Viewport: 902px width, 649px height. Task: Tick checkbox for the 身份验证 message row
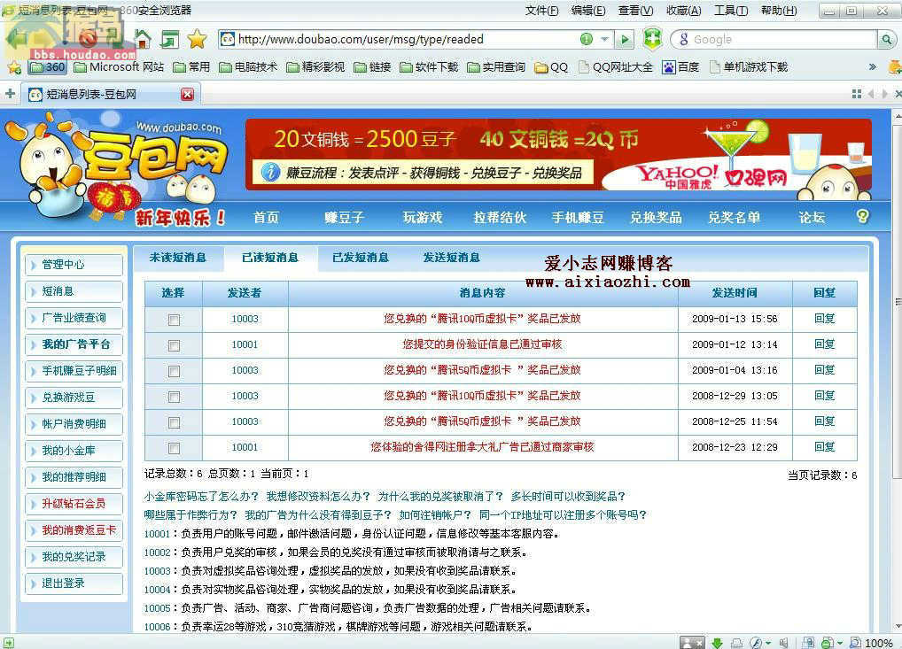point(174,345)
